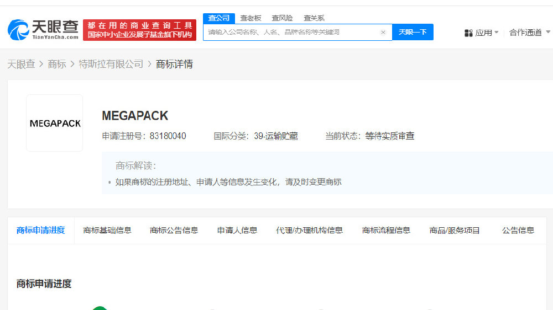Viewport: 553px width, 310px height.
Task: Expand the 应用 dropdown arrow
Action: 497,33
